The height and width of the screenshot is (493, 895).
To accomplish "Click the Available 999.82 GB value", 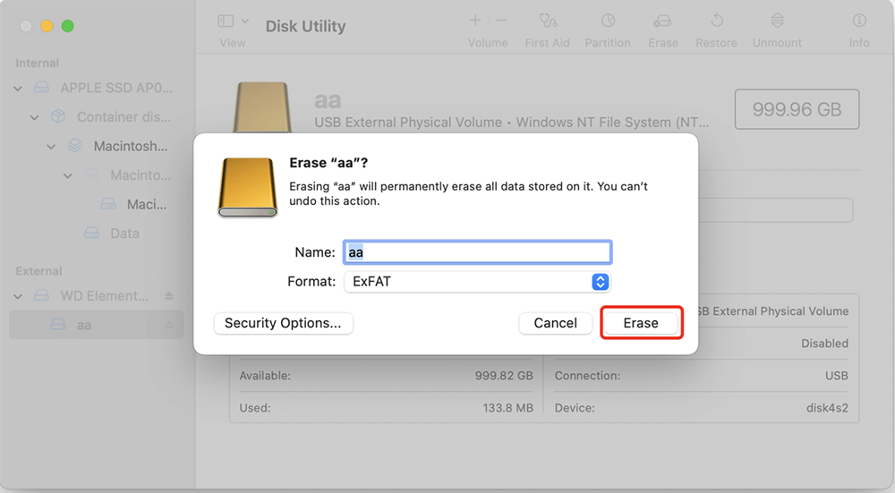I will point(504,376).
